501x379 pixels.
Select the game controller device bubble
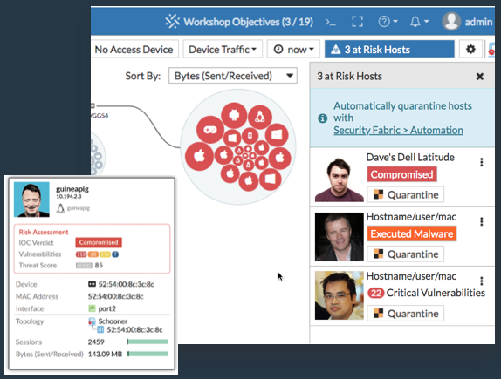coord(210,130)
